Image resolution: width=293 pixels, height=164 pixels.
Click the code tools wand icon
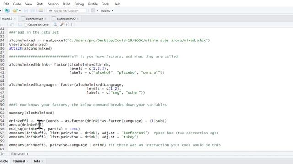[x=62, y=25]
